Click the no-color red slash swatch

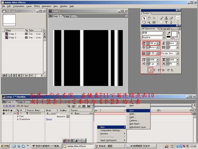[172, 38]
